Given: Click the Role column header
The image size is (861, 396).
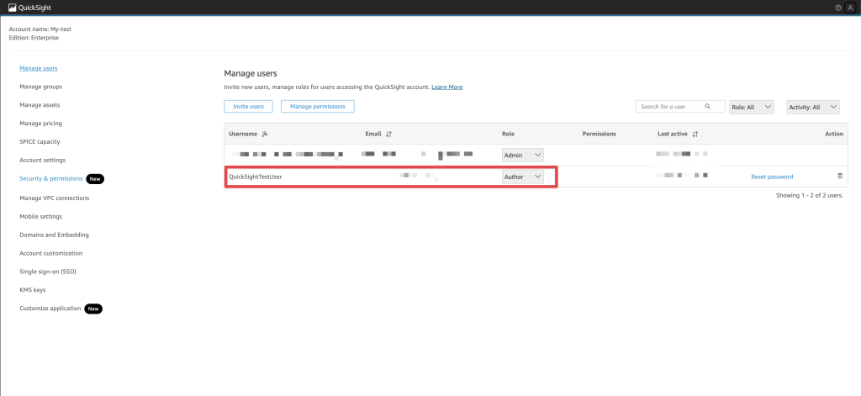Looking at the screenshot, I should [508, 134].
